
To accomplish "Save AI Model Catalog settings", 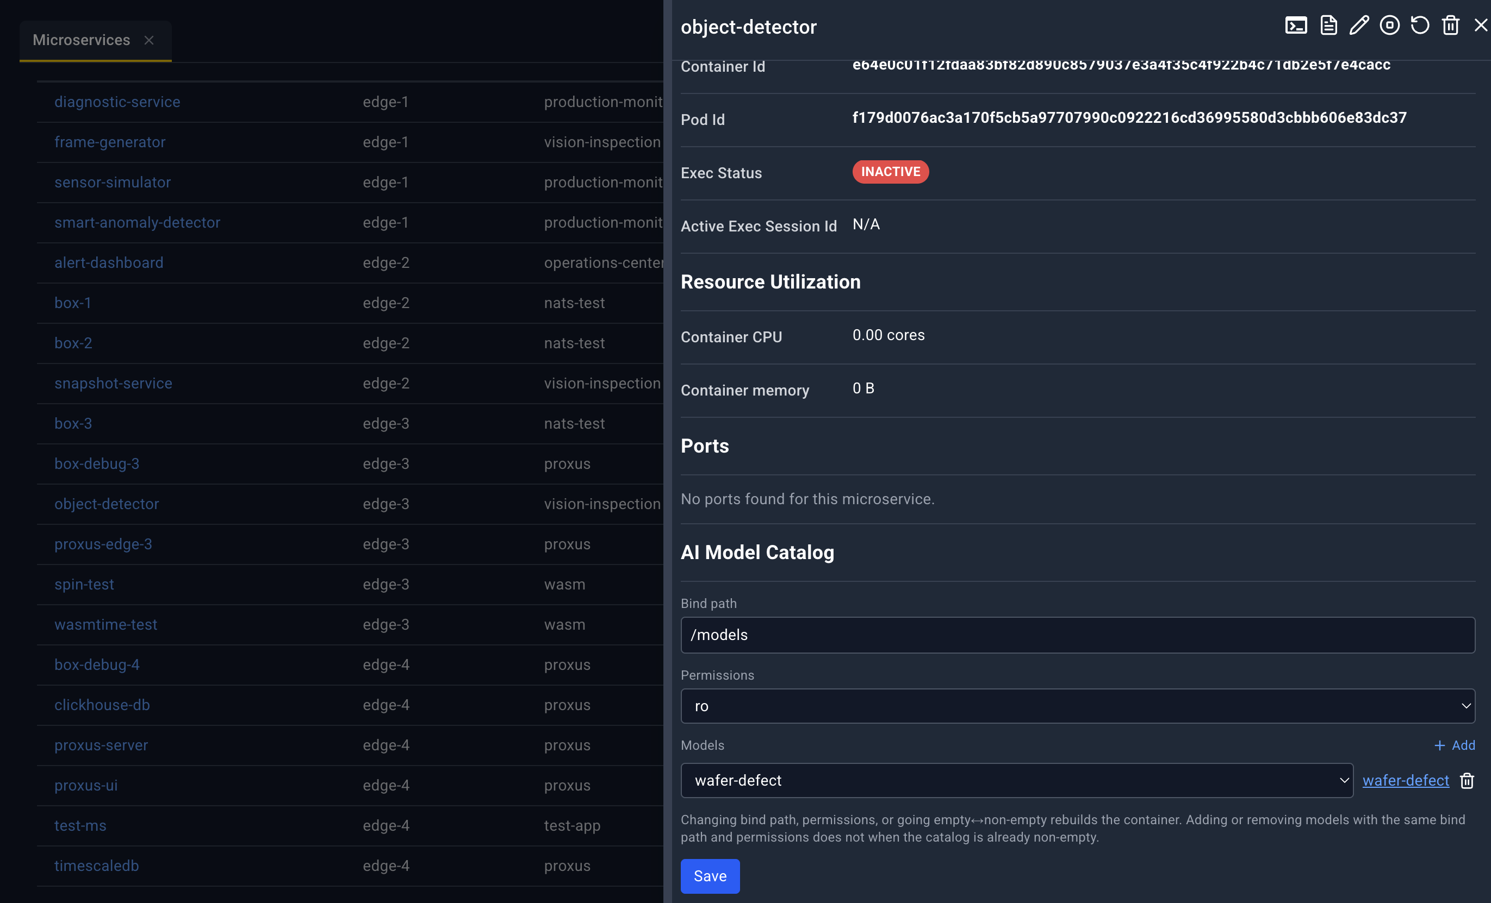I will click(x=710, y=876).
